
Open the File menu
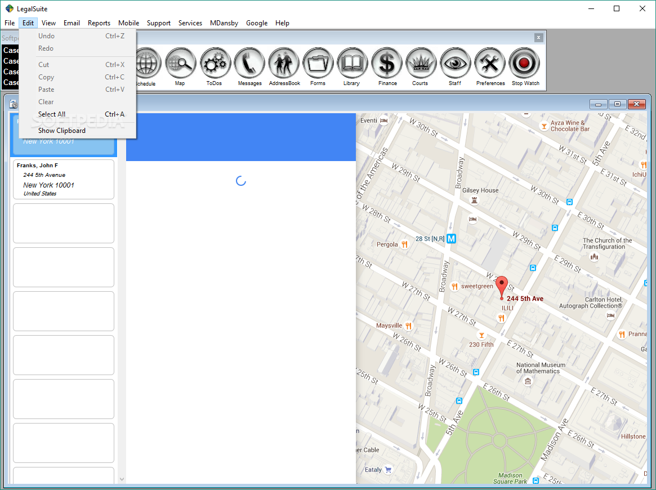10,23
